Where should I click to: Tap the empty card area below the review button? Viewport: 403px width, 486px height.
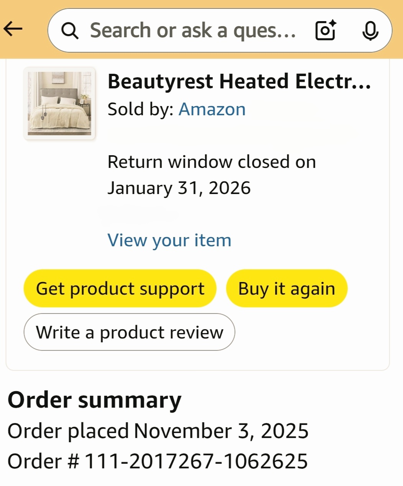point(197,360)
